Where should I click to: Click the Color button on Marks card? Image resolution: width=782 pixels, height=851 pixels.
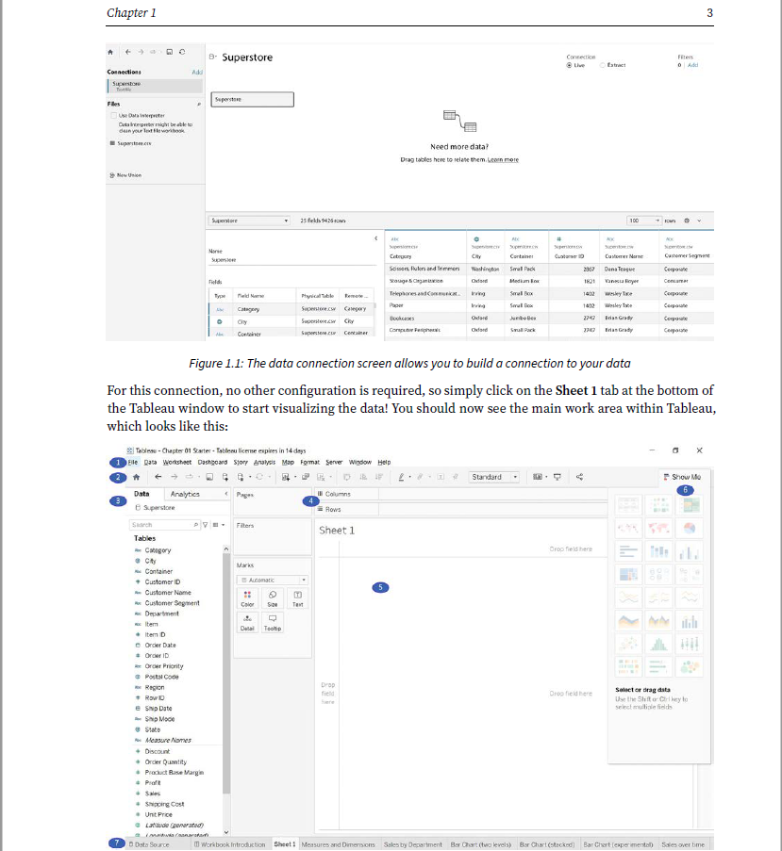point(248,598)
